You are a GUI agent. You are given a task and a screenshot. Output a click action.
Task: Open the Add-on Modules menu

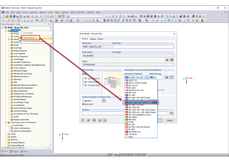point(78,12)
